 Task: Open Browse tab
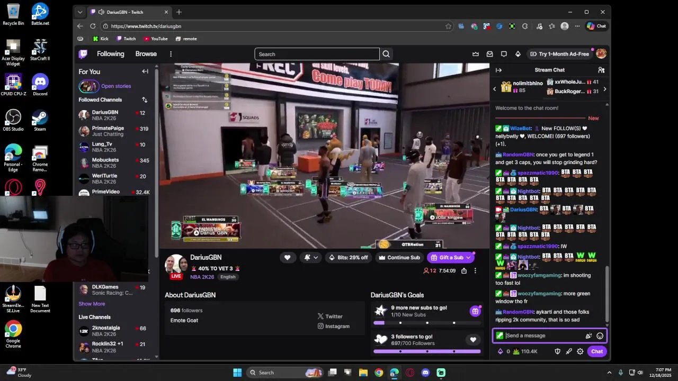[146, 54]
